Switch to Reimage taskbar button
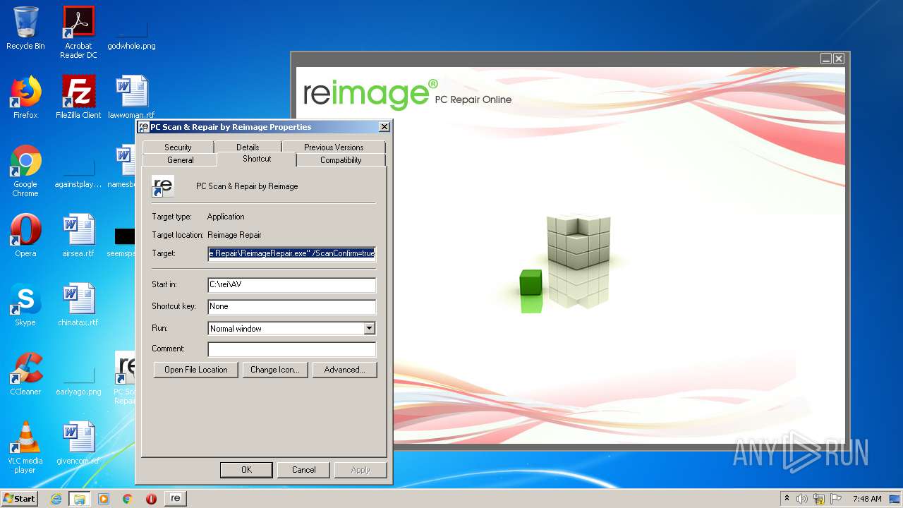Image resolution: width=903 pixels, height=508 pixels. (175, 499)
